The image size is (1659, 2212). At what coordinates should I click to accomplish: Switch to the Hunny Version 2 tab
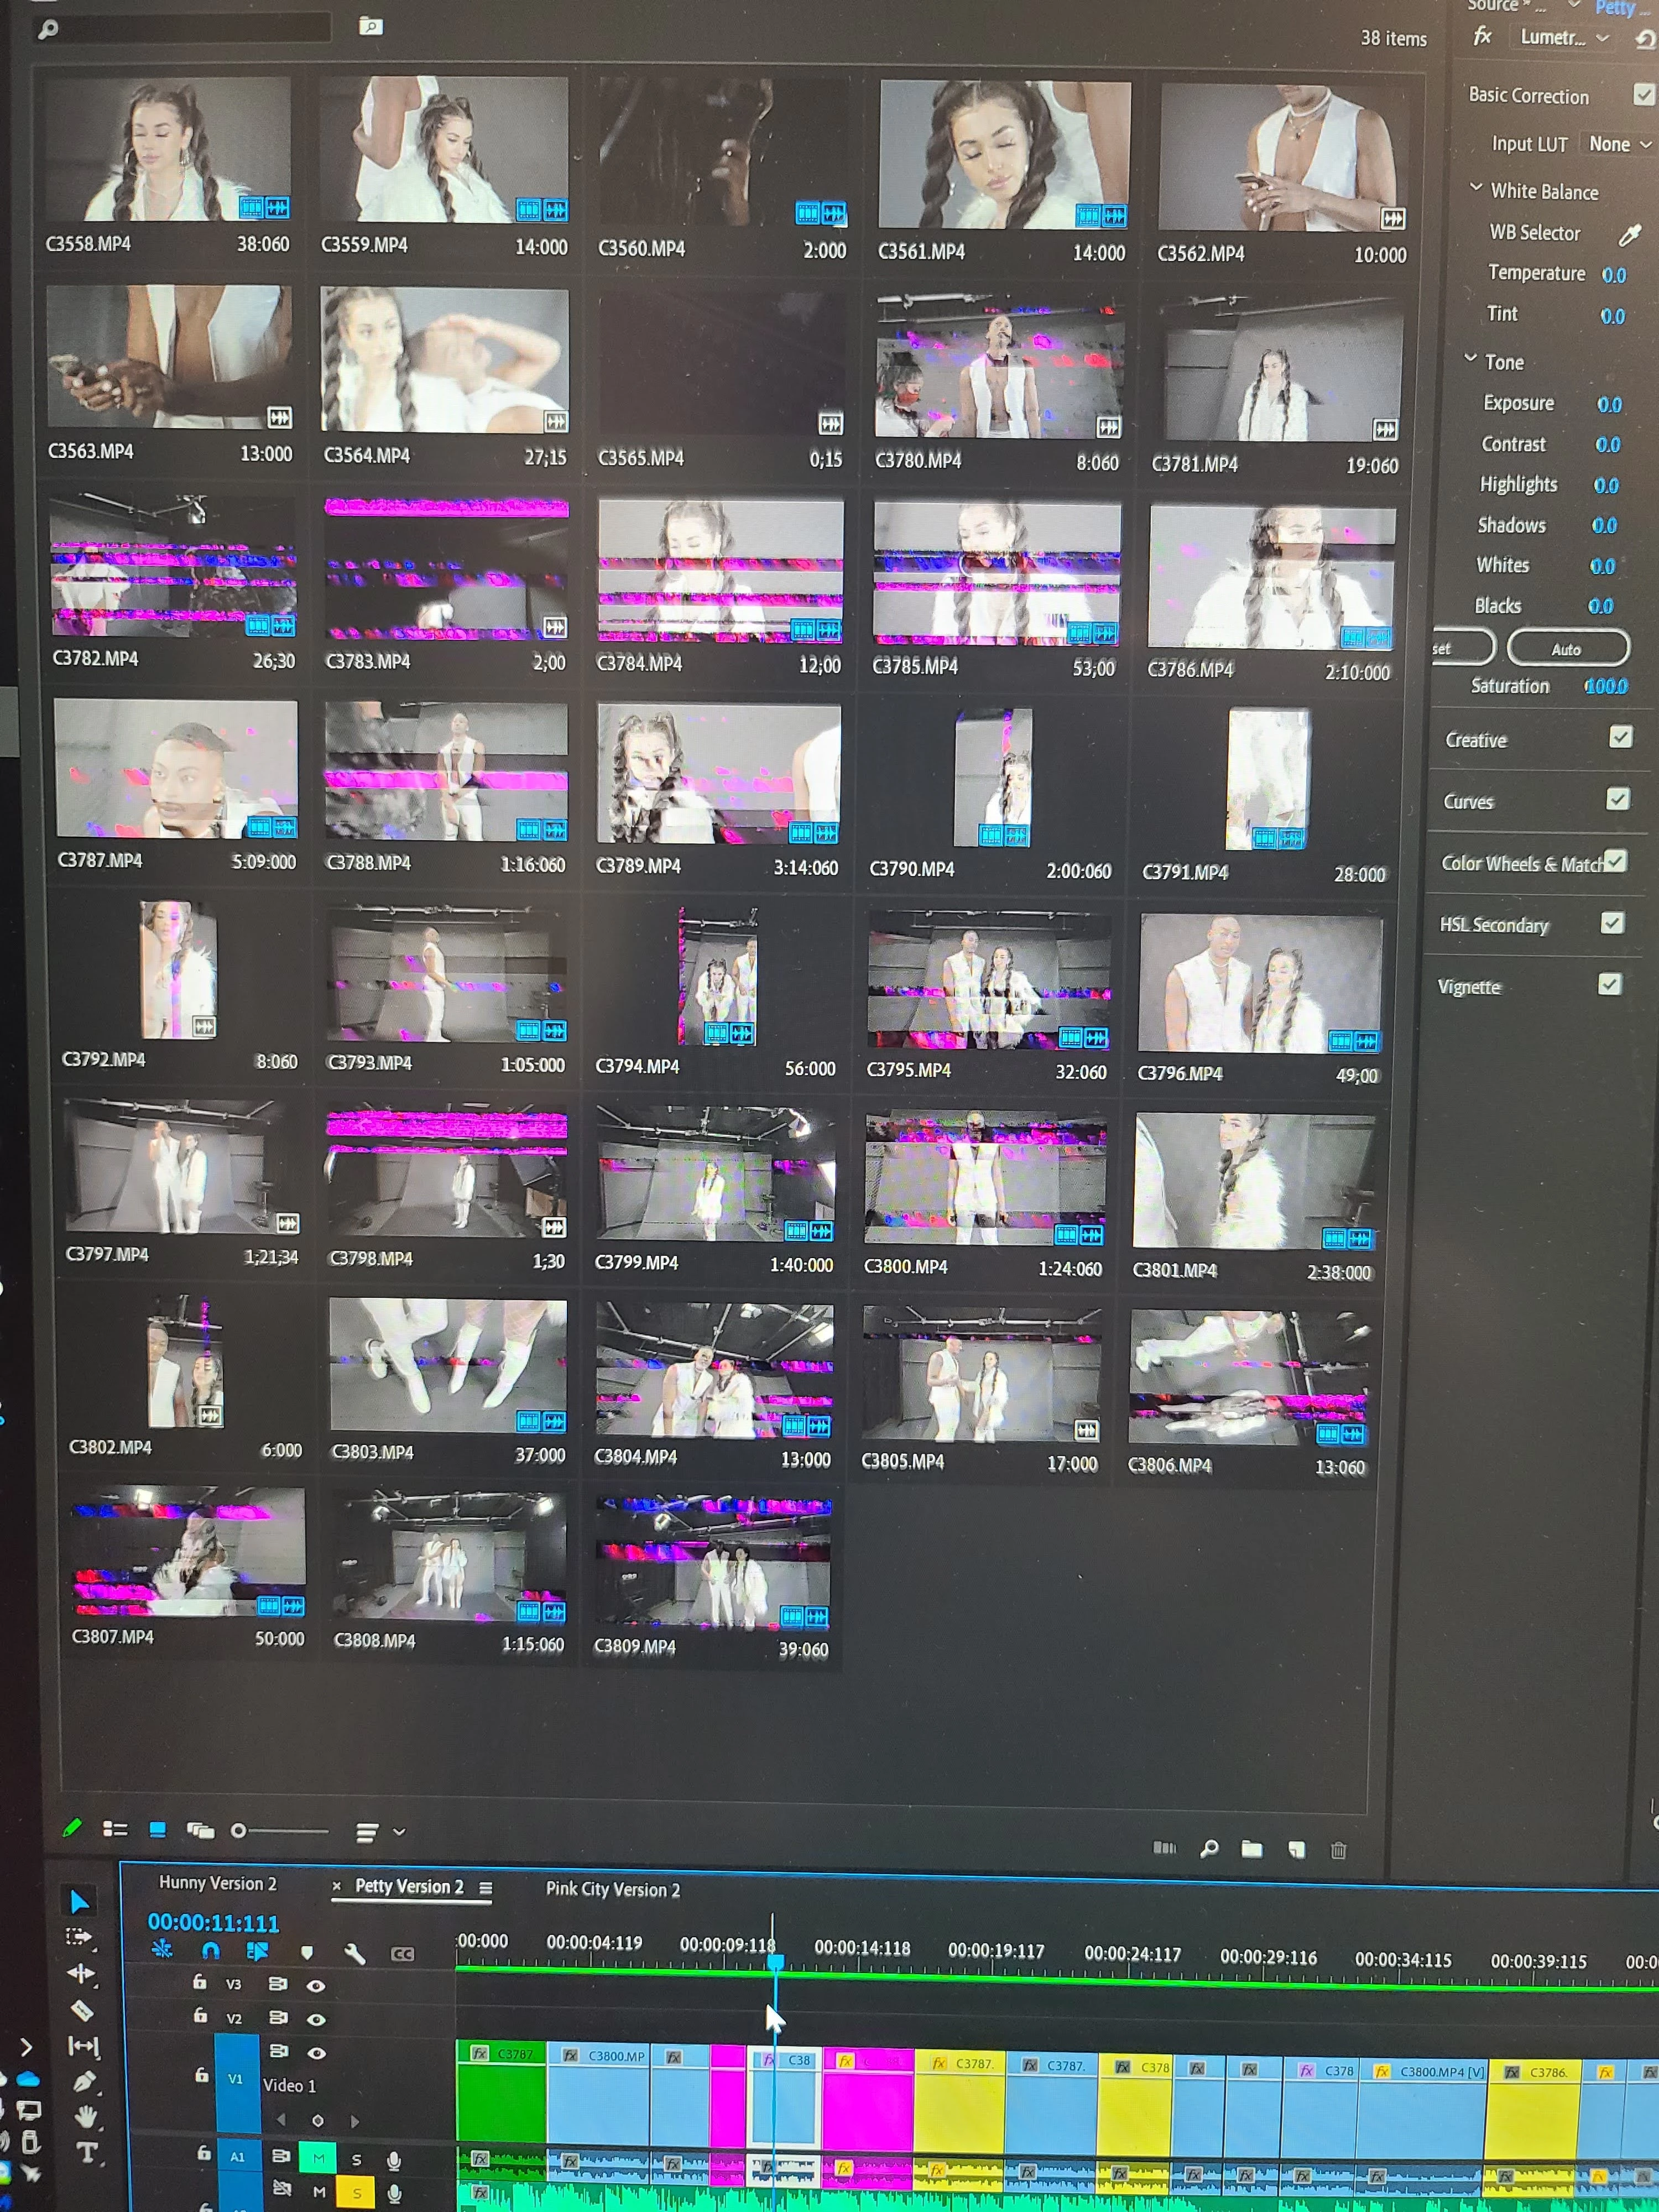click(x=217, y=1883)
